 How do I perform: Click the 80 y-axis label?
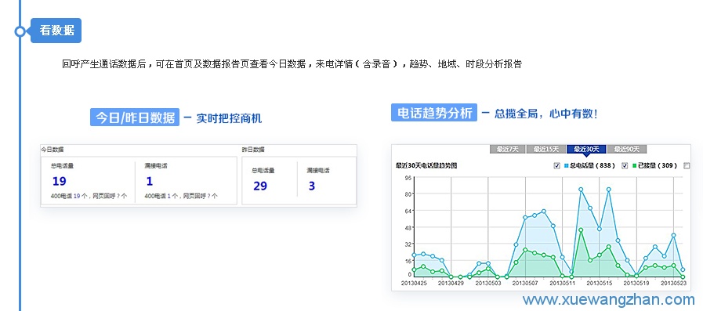pos(408,194)
